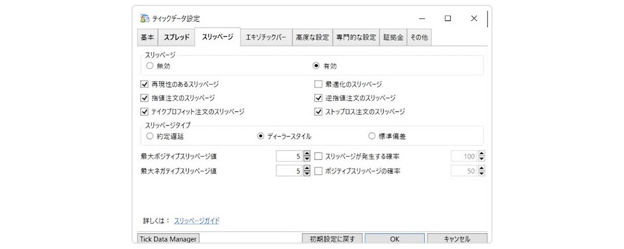Screen dimensions: 624x249
Task: Open the 証拠金 tab
Action: (x=393, y=37)
